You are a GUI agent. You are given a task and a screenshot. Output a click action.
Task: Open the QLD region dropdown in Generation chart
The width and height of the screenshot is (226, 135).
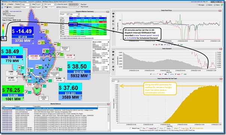point(115,81)
